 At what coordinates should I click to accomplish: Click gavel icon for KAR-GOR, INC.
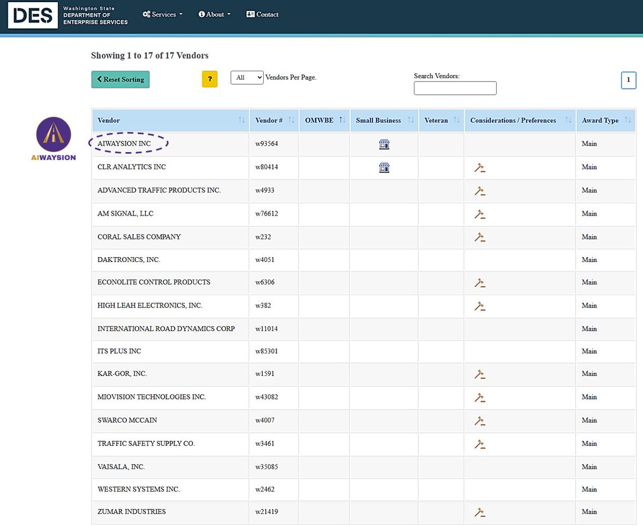click(480, 374)
